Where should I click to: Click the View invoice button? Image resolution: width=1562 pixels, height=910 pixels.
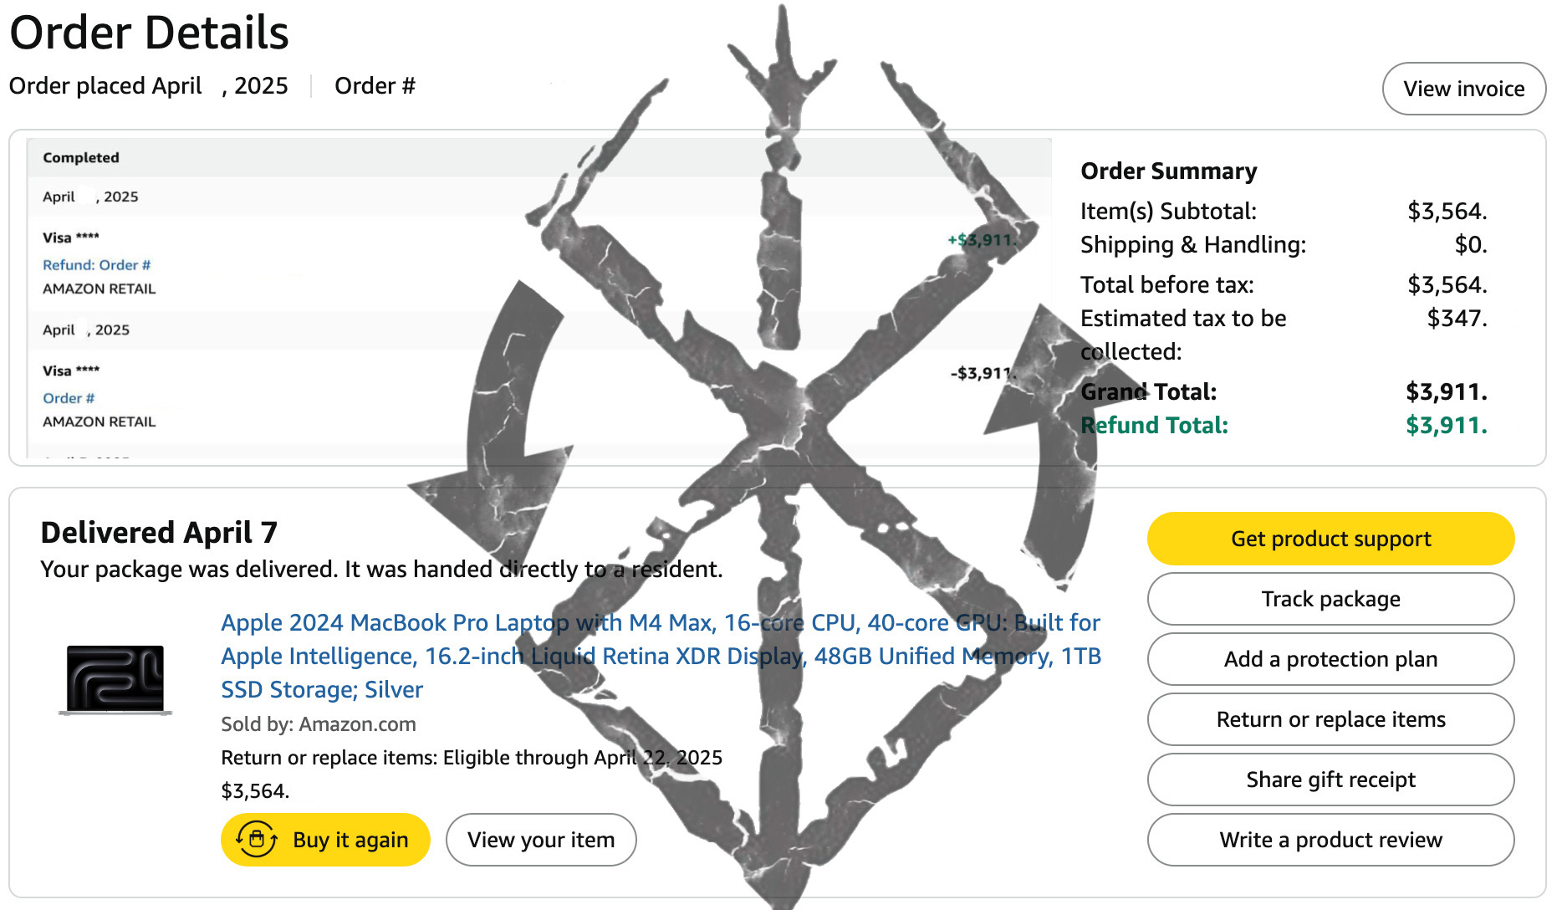pyautogui.click(x=1463, y=89)
